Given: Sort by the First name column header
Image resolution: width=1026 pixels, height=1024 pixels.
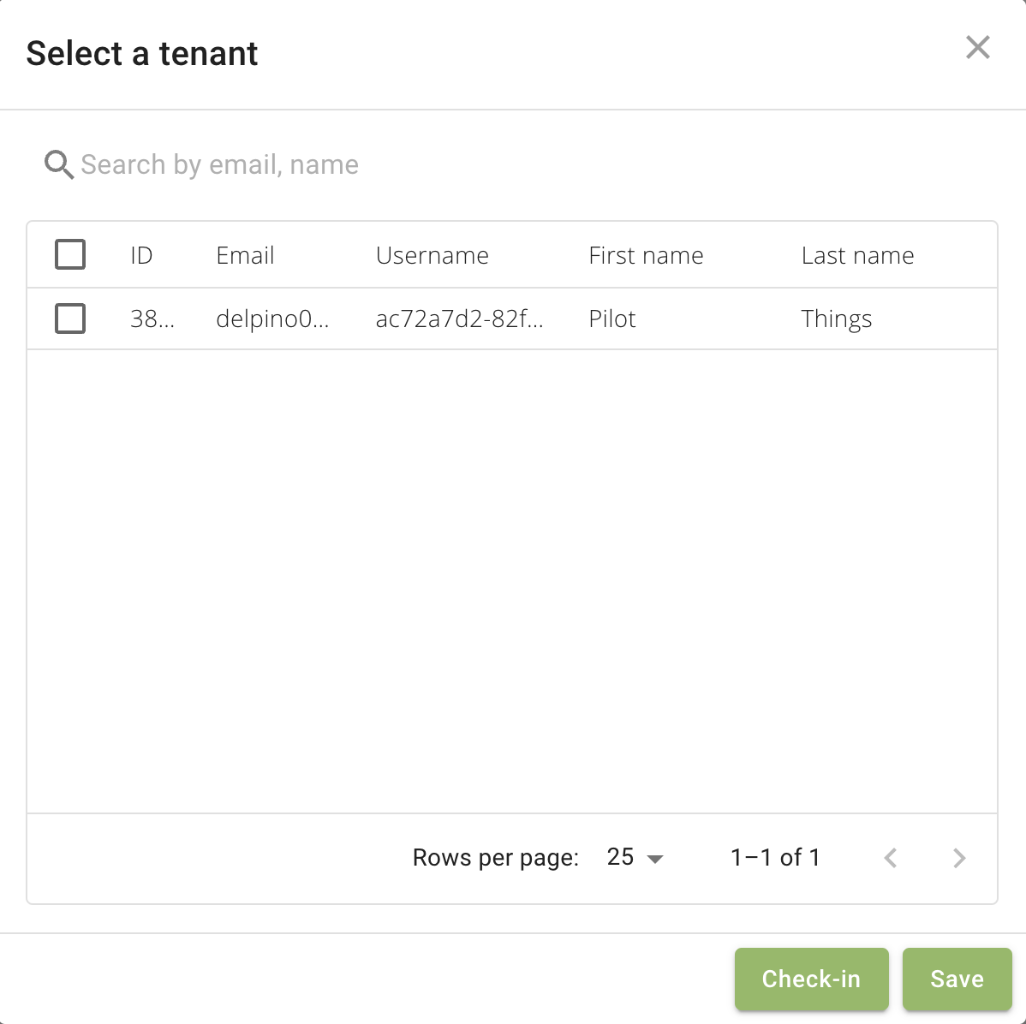Looking at the screenshot, I should [x=646, y=255].
